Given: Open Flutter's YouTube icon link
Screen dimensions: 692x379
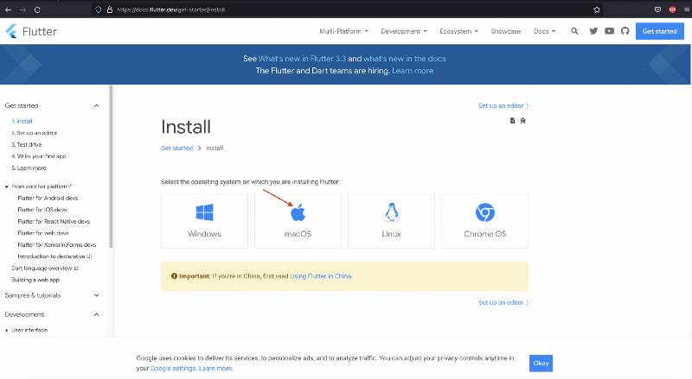Looking at the screenshot, I should 609,31.
